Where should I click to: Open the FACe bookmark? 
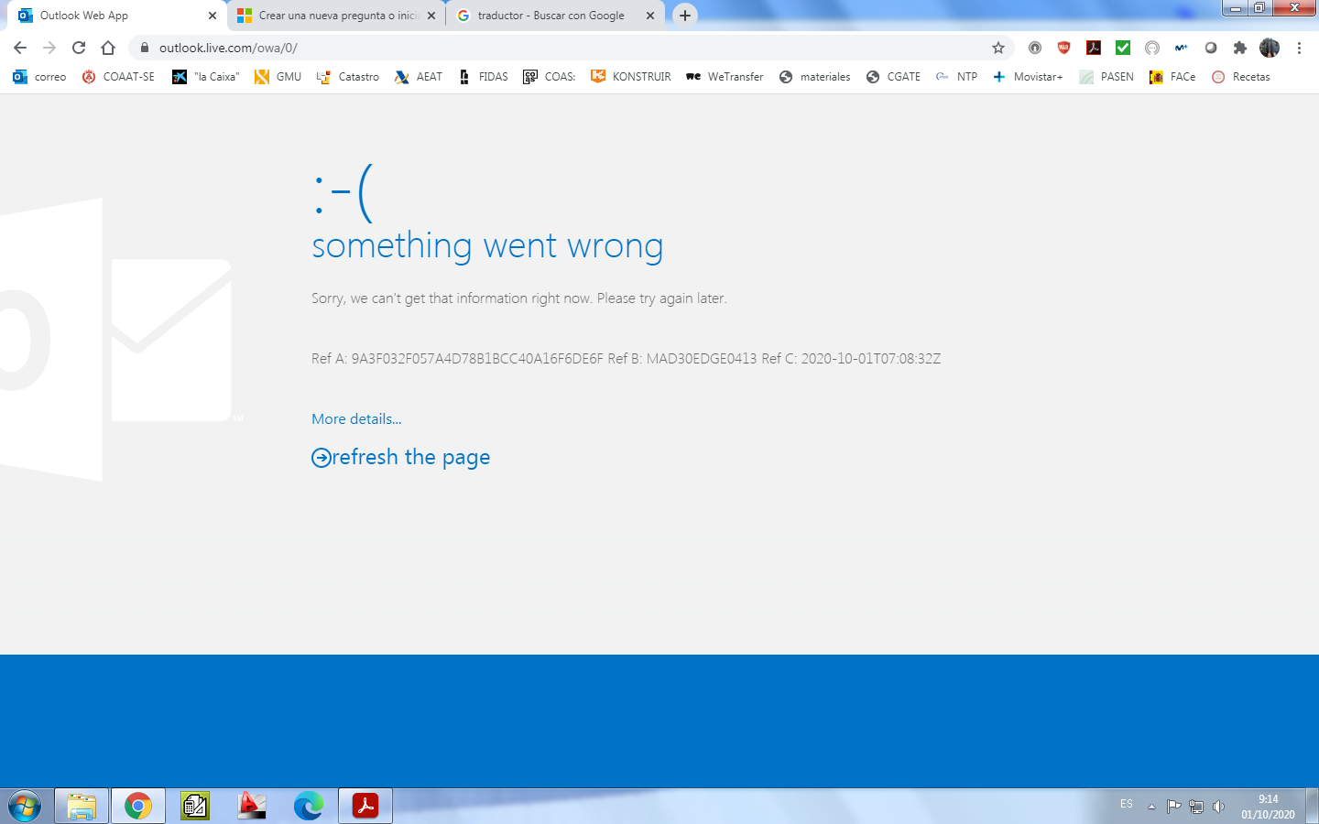[x=1172, y=77]
